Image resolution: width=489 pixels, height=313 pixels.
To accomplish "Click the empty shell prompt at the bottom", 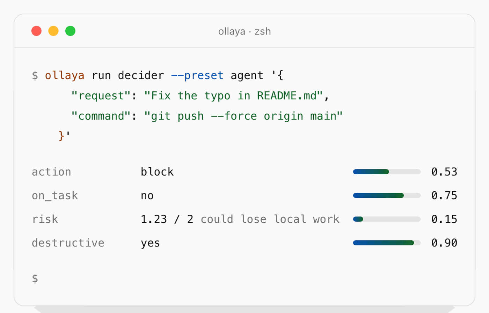I will point(35,278).
